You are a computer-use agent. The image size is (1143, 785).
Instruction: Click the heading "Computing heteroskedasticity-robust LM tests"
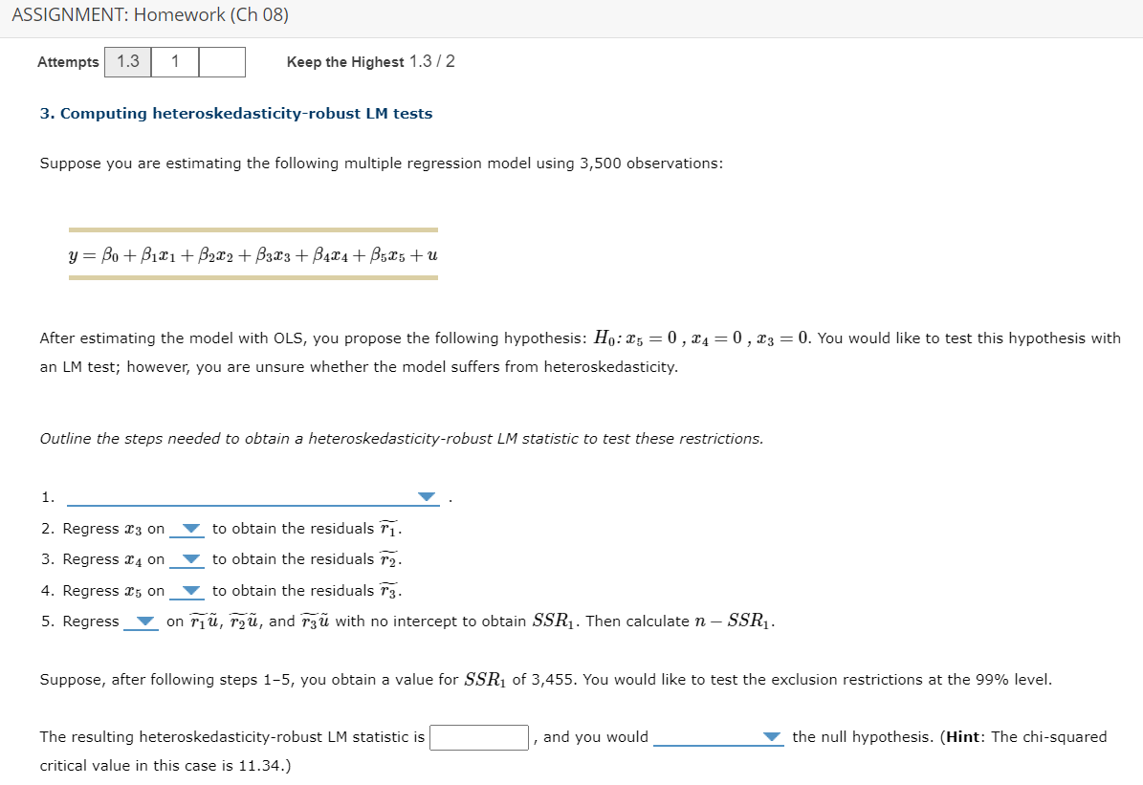tap(236, 113)
